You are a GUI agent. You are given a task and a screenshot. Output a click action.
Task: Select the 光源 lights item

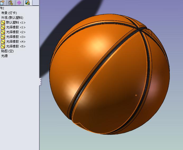pyautogui.click(x=4, y=56)
